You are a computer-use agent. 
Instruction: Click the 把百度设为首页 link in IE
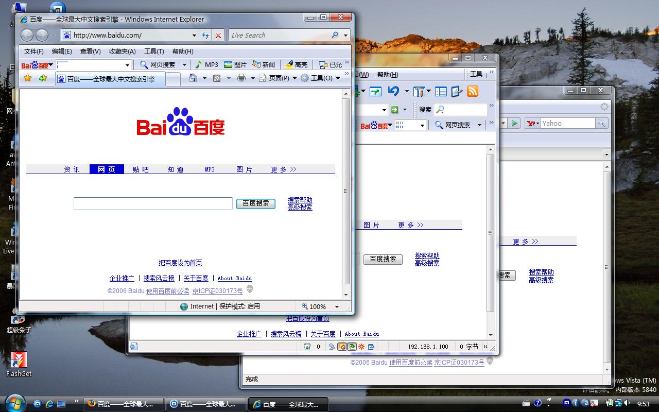(181, 263)
